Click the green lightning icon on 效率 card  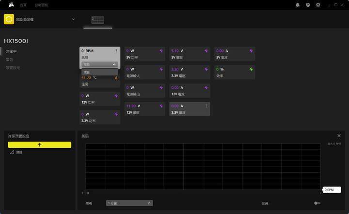251,69
